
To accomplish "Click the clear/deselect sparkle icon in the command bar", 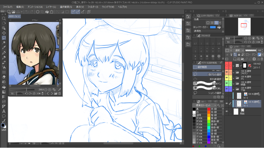I will tap(38, 12).
